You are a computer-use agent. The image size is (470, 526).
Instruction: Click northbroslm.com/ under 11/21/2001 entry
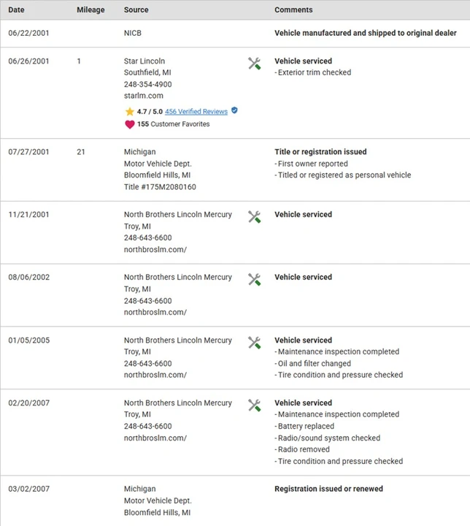(155, 250)
